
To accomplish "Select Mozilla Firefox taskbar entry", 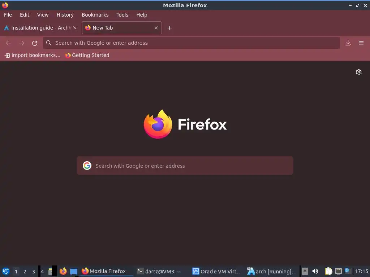I will click(106, 271).
